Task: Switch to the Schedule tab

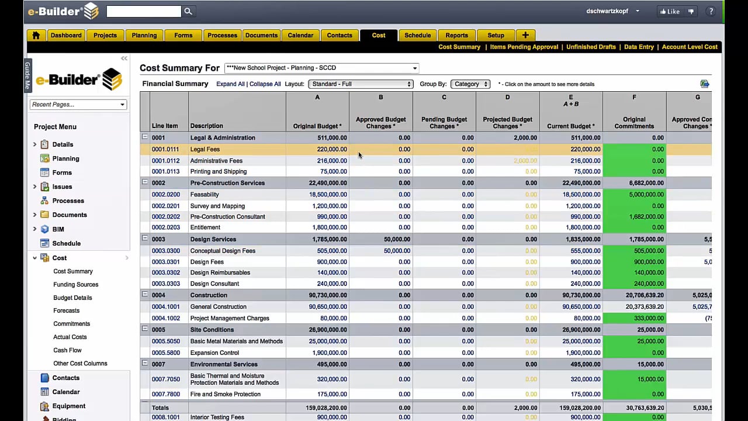Action: (417, 35)
